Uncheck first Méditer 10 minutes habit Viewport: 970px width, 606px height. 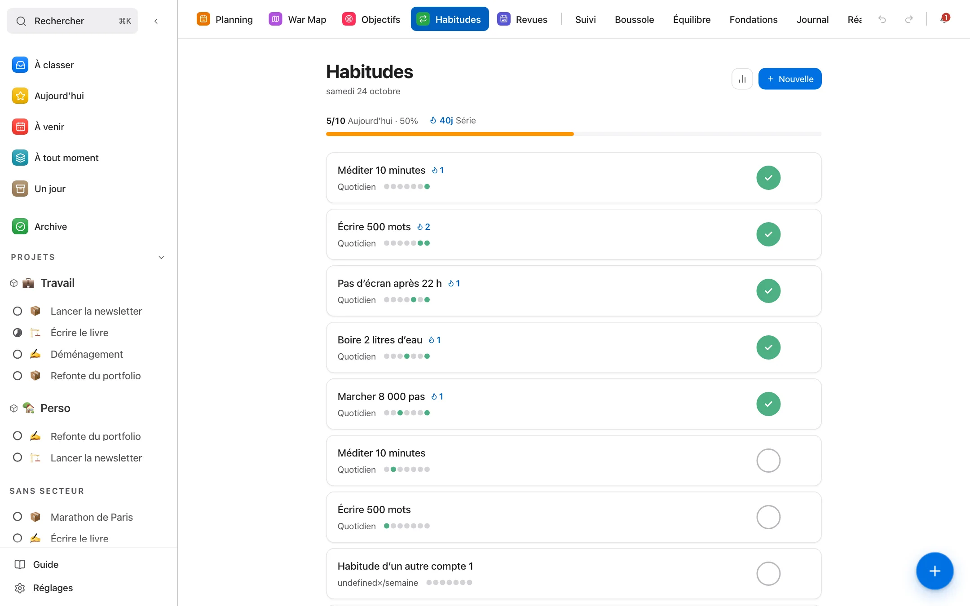(x=768, y=178)
